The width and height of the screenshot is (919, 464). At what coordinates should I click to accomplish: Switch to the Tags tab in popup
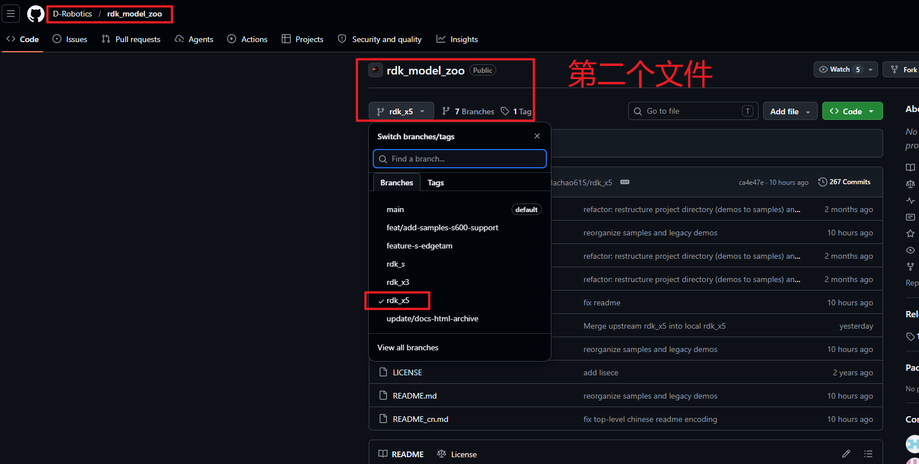coord(436,183)
